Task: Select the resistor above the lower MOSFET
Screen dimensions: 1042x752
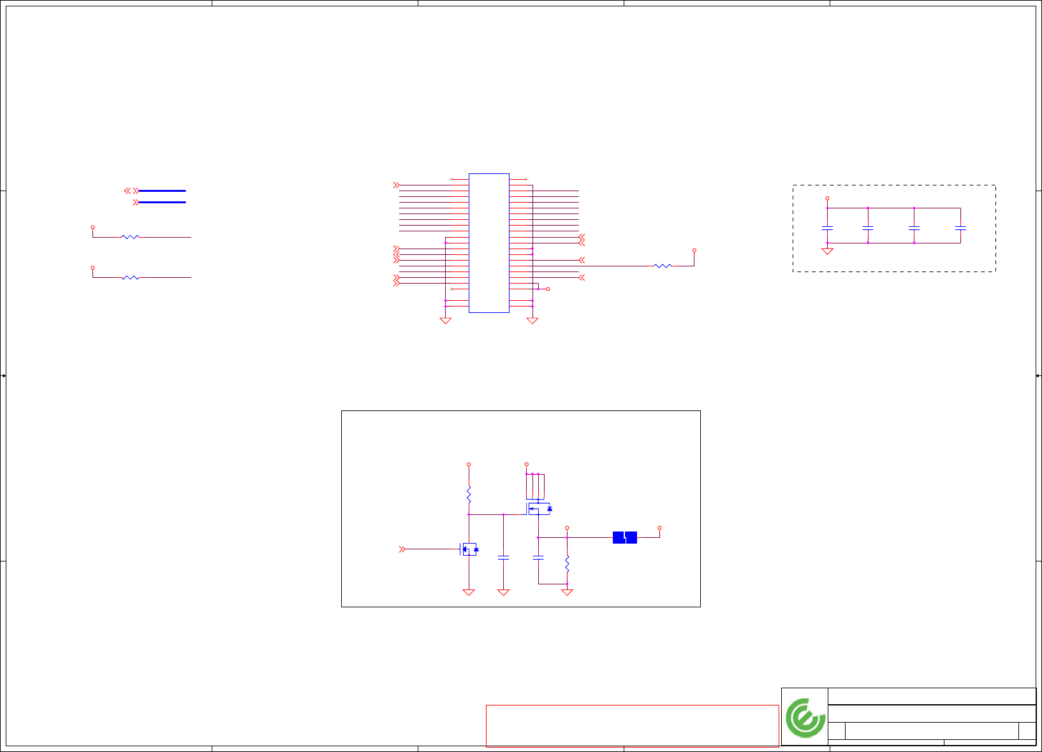Action: [x=469, y=495]
